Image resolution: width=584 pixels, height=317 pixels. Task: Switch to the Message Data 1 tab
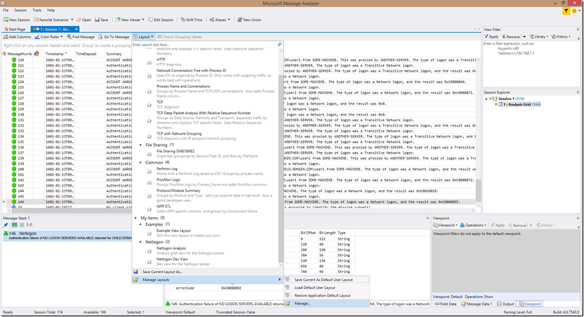pyautogui.click(x=477, y=304)
